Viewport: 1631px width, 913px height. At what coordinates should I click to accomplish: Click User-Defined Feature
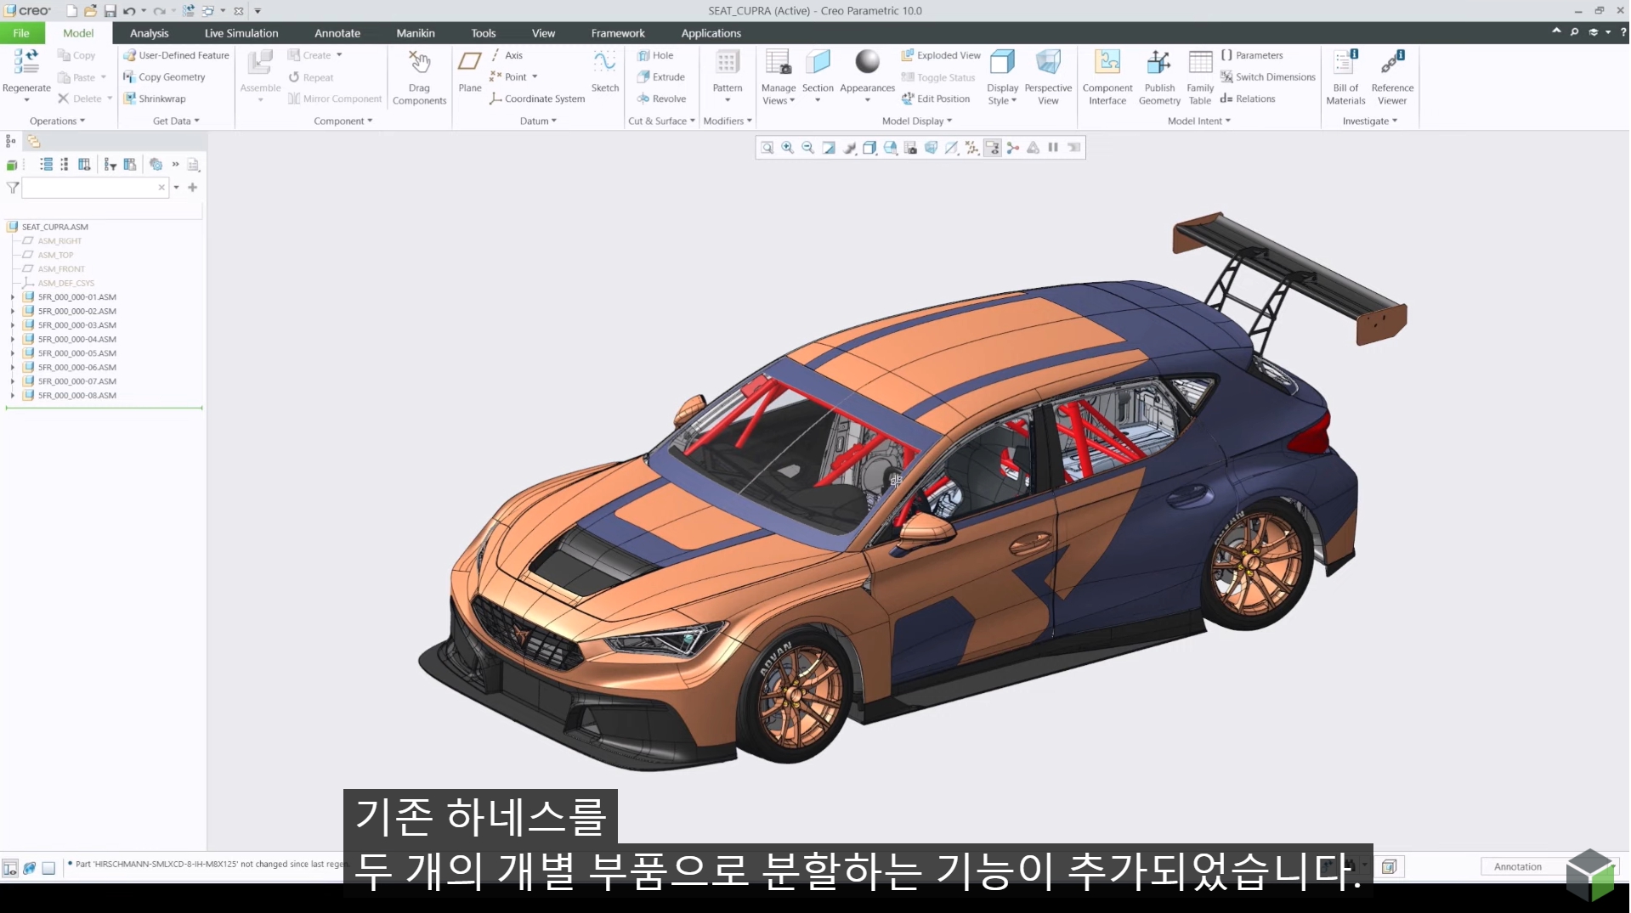176,55
